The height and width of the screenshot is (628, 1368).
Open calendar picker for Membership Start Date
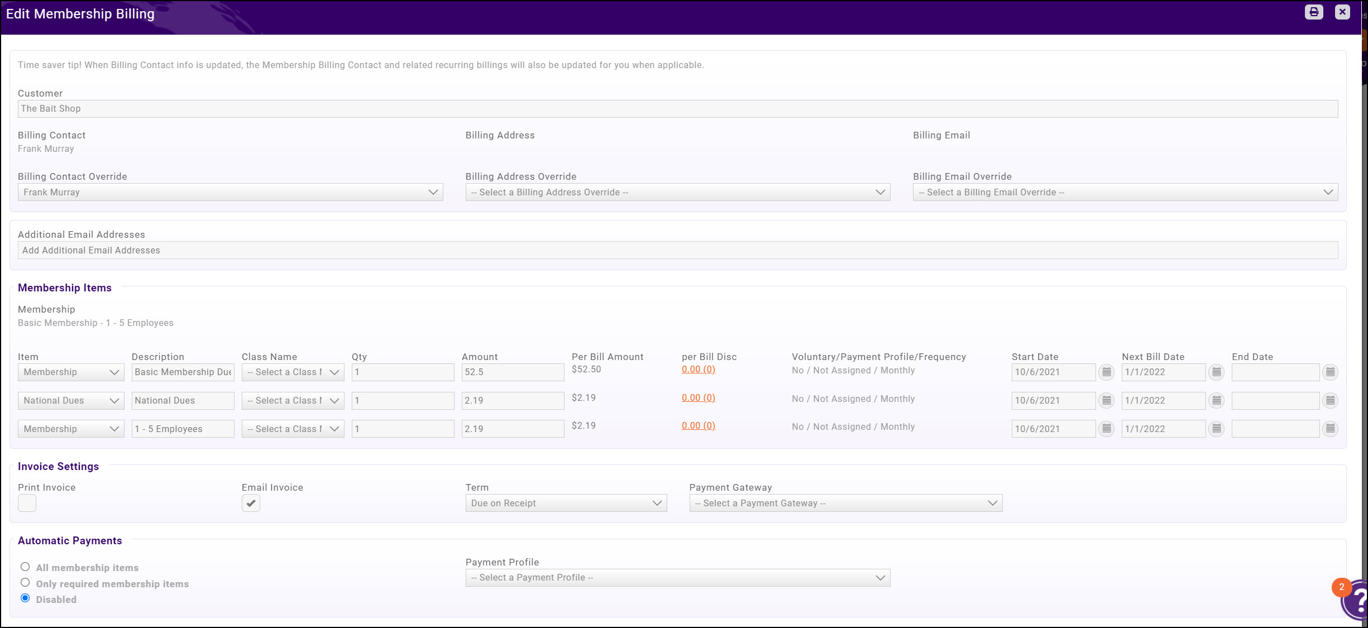coord(1106,372)
